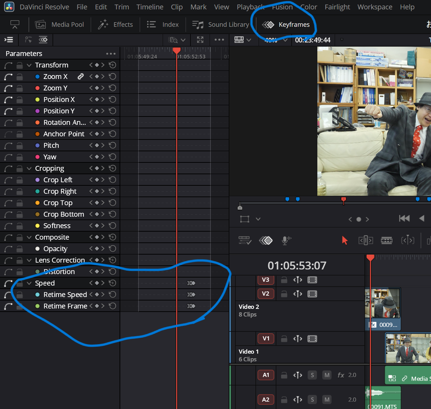Mute audio track A1
The height and width of the screenshot is (409, 431).
coord(327,375)
